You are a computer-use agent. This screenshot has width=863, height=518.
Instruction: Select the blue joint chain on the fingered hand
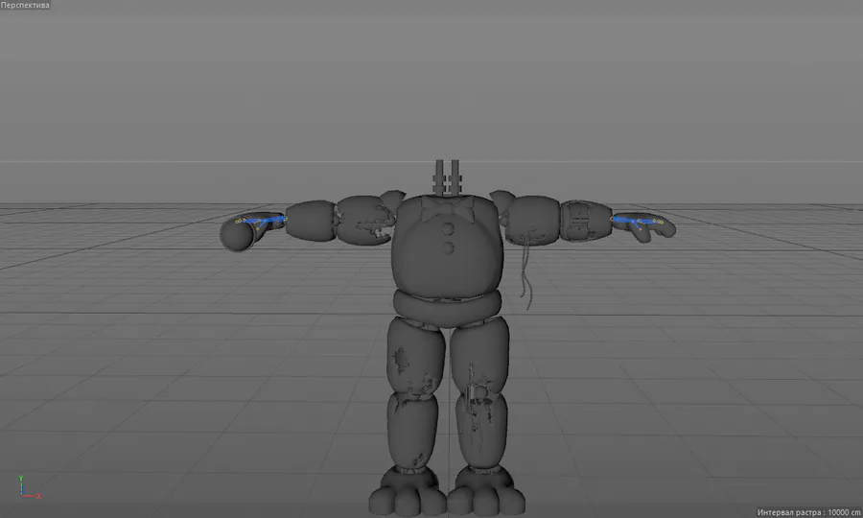tap(639, 222)
